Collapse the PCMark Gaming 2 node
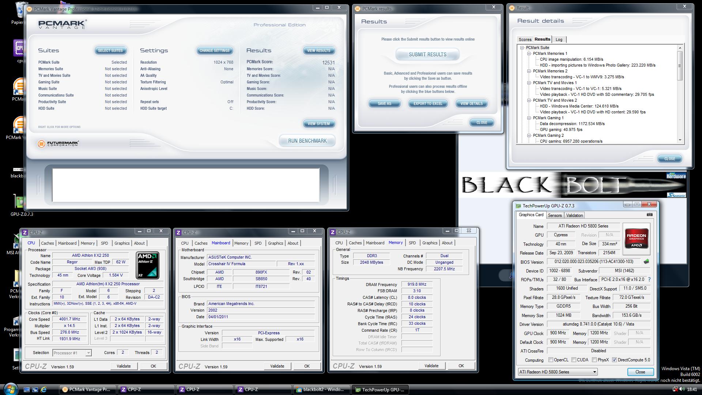The height and width of the screenshot is (395, 702). tap(529, 135)
